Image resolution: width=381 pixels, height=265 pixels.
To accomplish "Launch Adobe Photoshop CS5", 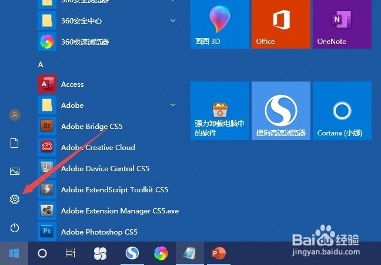I will (x=108, y=232).
